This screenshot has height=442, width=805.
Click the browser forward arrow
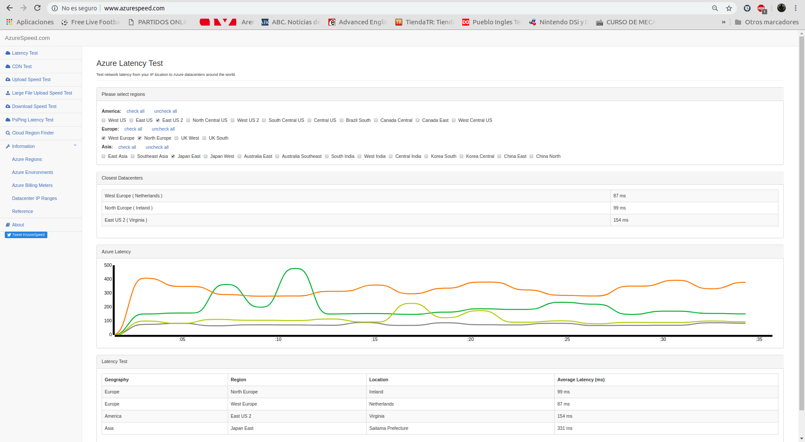point(23,8)
